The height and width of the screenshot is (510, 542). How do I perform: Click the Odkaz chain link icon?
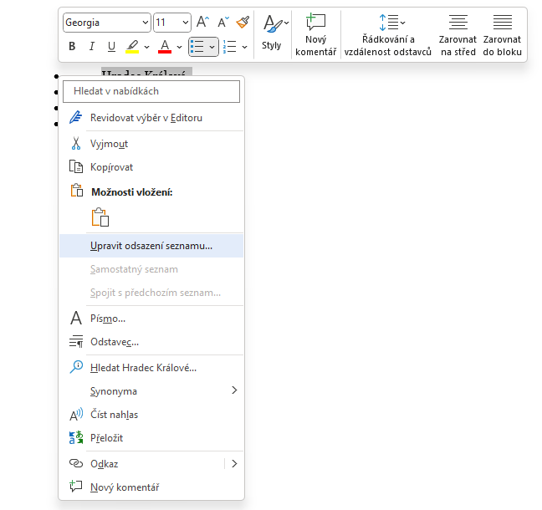click(76, 463)
